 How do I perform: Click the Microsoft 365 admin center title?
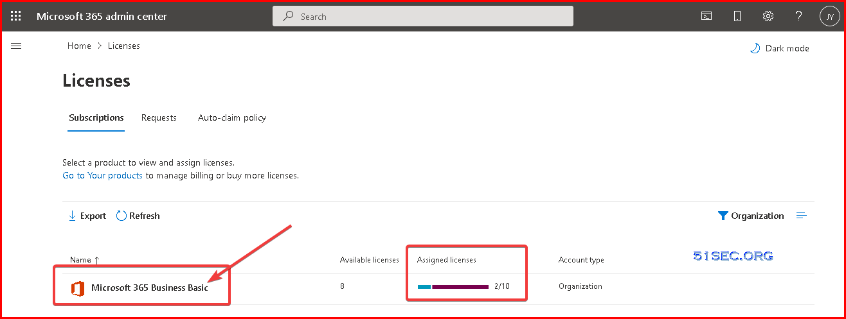(102, 16)
